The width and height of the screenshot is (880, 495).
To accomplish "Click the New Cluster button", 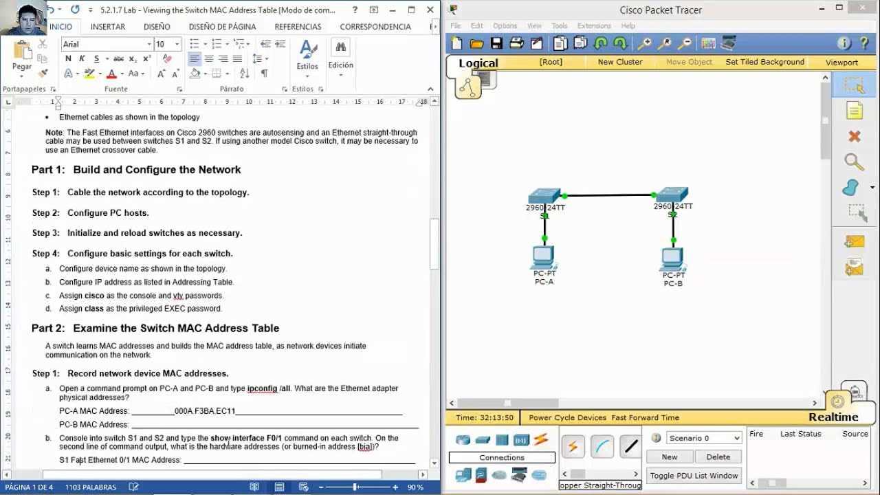I will click(620, 62).
